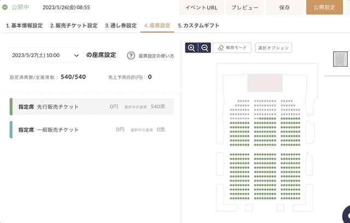Click the 540/540 seat count value
The height and width of the screenshot is (223, 350).
click(x=73, y=77)
